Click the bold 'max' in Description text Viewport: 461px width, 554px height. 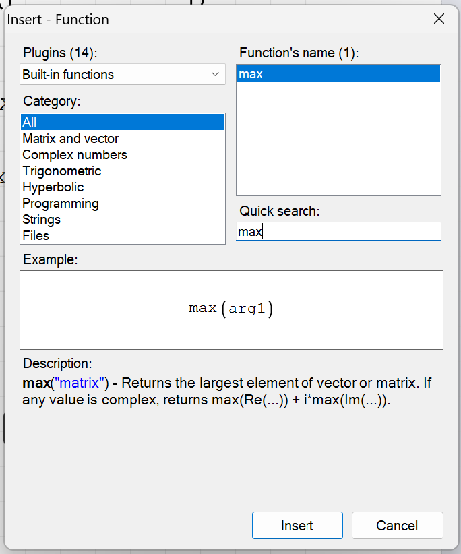coord(35,383)
